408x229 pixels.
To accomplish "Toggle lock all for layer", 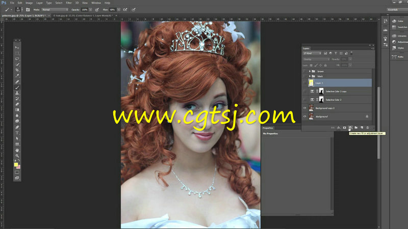I will (325, 65).
